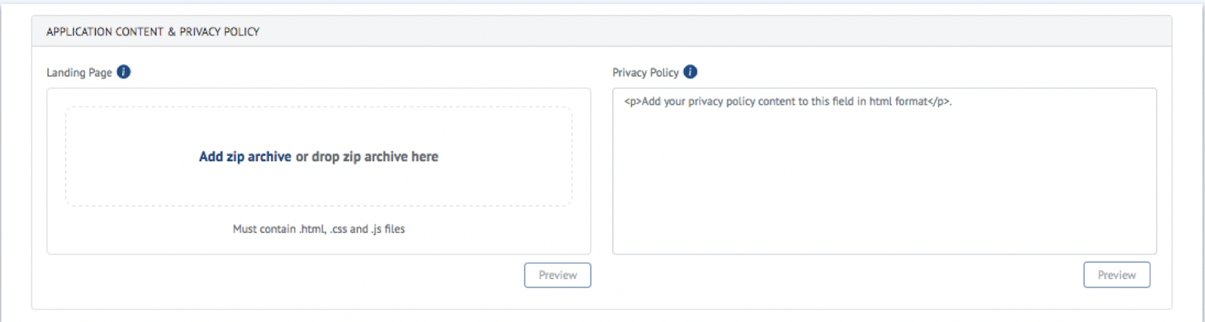Click the opening <p> tag in the policy field
The width and height of the screenshot is (1205, 322).
[633, 102]
